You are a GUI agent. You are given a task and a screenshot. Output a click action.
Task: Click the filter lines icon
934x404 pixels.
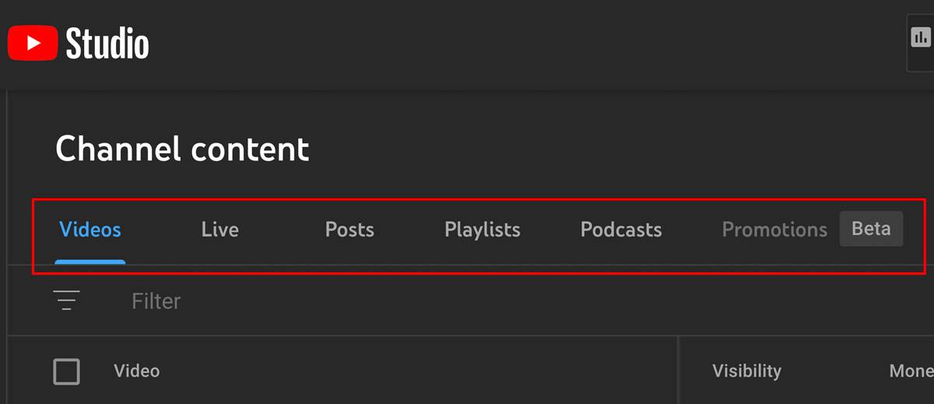pos(66,300)
